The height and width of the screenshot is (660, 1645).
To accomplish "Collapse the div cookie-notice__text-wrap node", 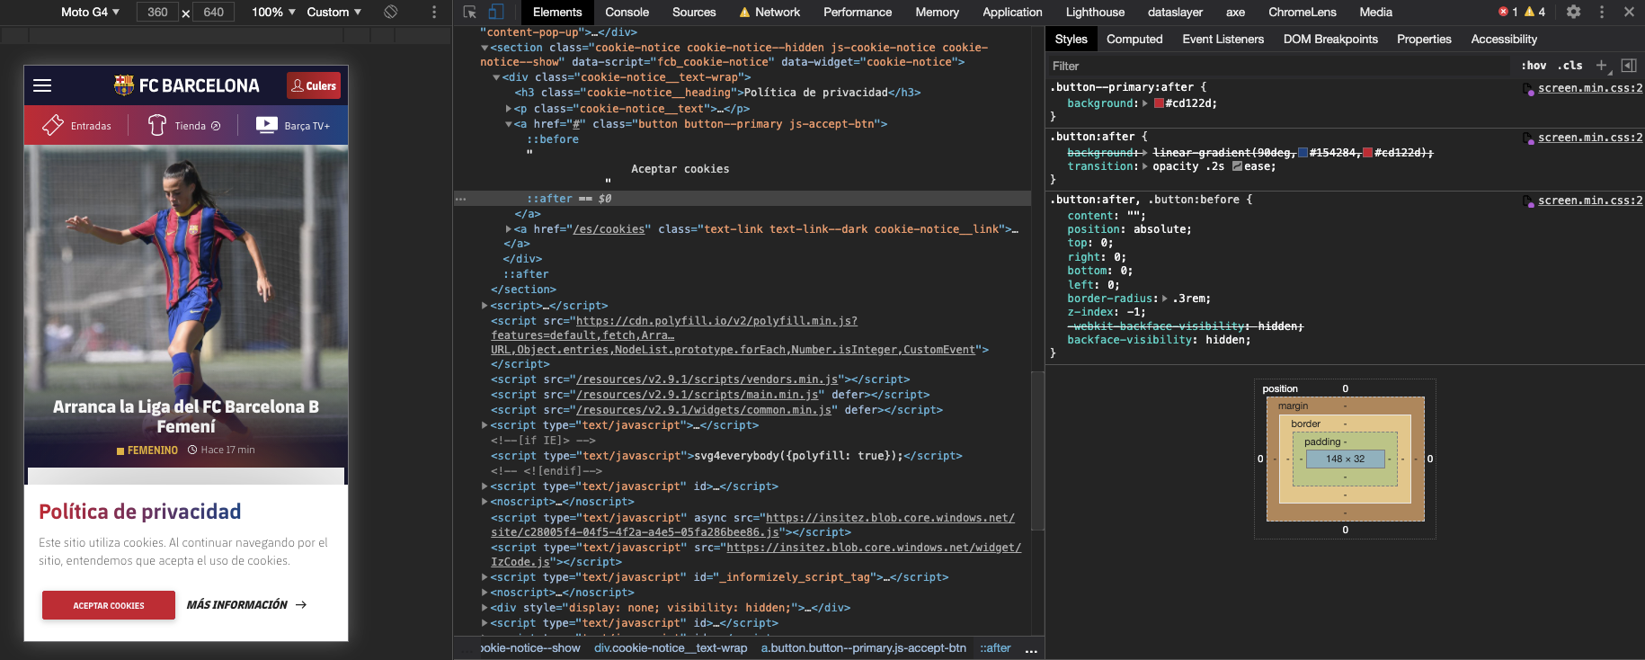I will [x=496, y=77].
